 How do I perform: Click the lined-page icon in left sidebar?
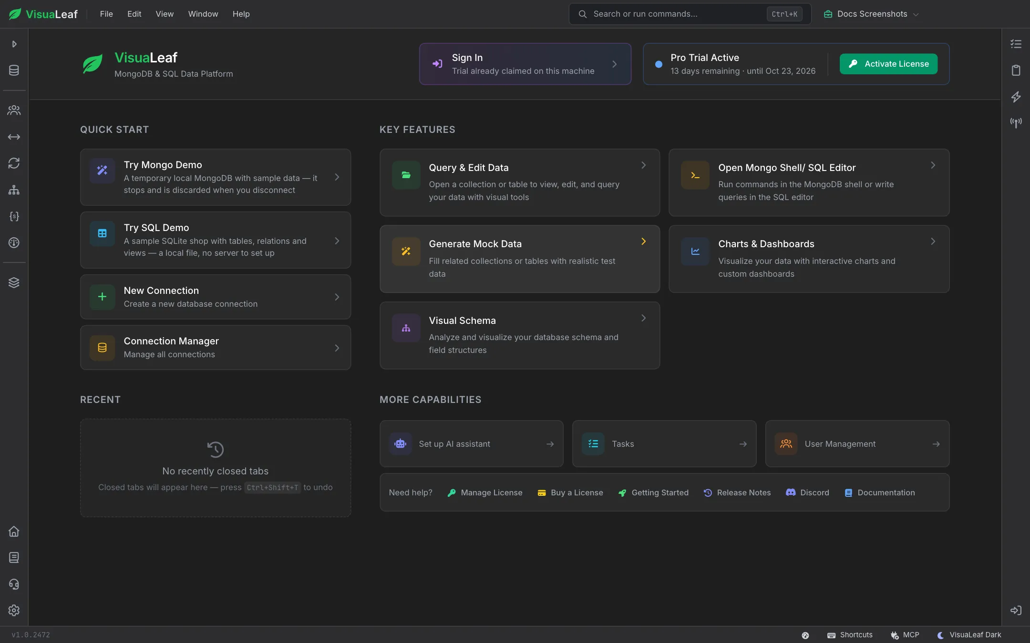coord(14,558)
